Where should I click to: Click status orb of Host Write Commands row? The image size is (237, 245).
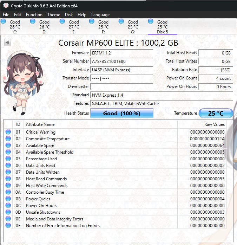pos(8,185)
